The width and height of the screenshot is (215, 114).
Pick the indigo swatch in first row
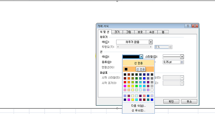coord(148,75)
